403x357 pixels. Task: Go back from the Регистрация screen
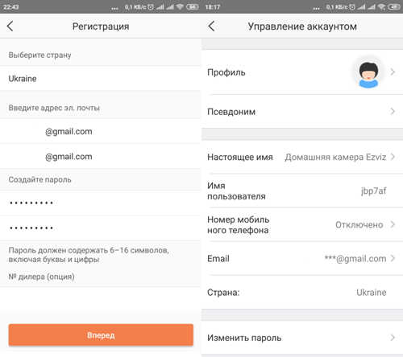tap(10, 27)
